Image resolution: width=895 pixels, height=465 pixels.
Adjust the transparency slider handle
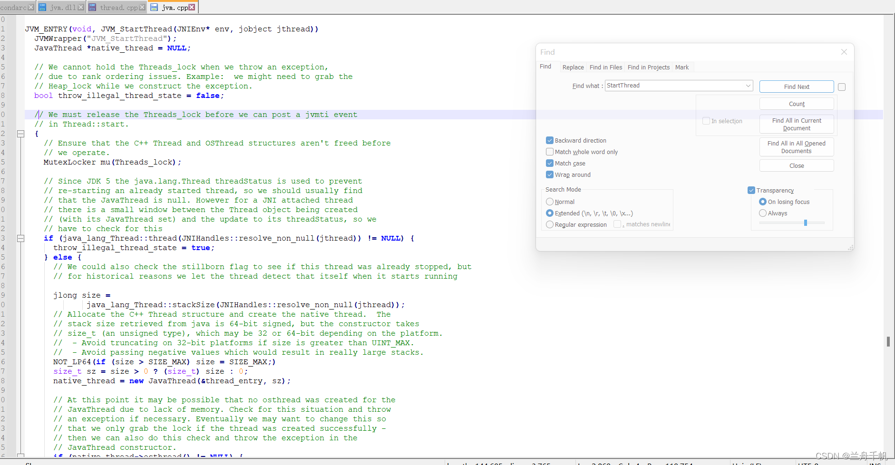click(806, 223)
